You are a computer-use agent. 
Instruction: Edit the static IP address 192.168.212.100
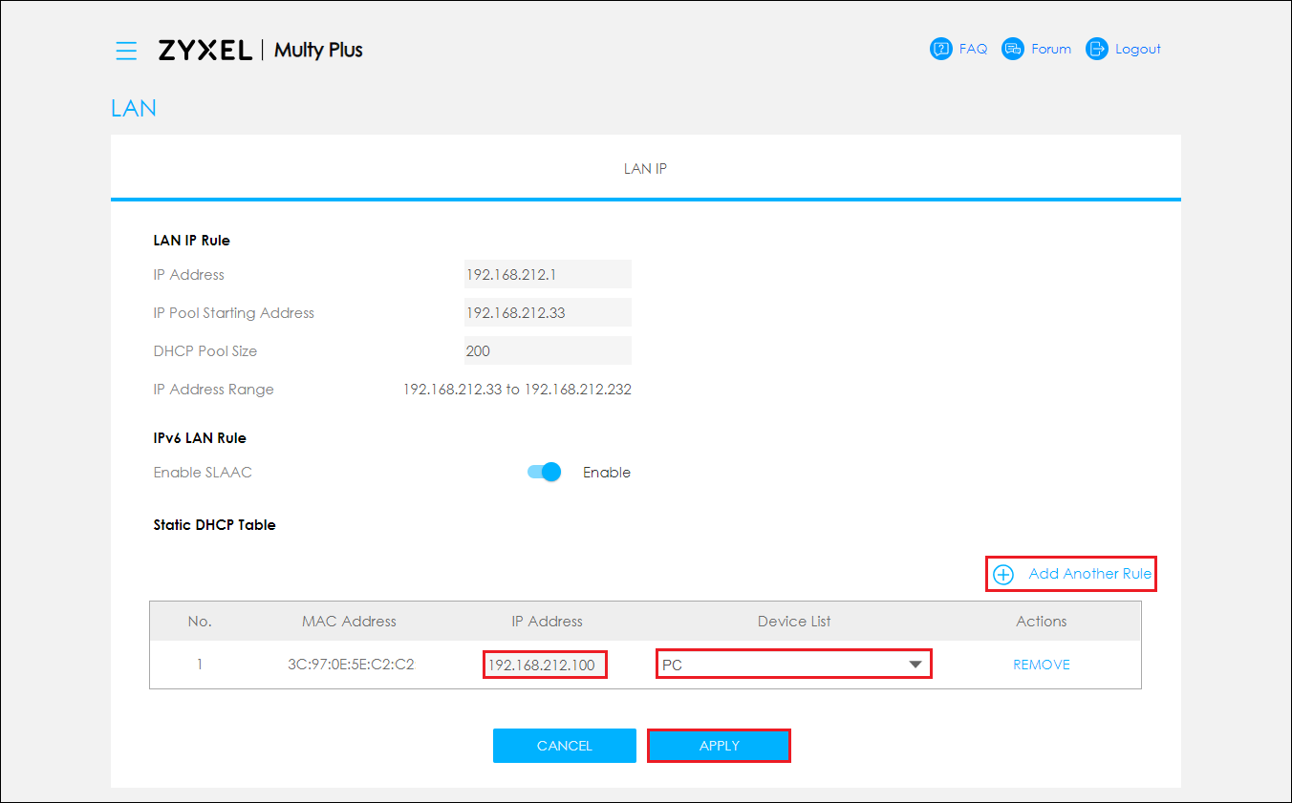click(546, 665)
